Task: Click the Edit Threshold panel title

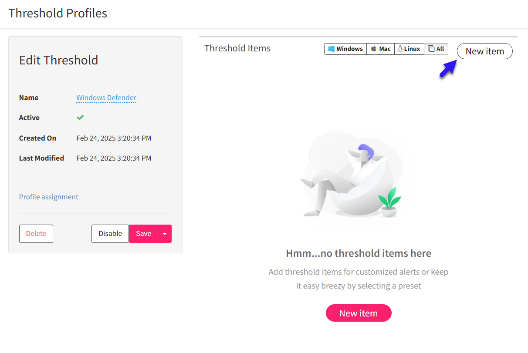Action: pos(58,60)
